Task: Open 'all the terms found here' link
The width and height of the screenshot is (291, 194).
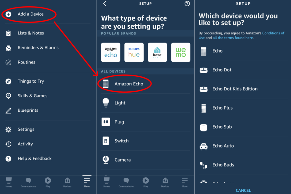Action: 233,38
